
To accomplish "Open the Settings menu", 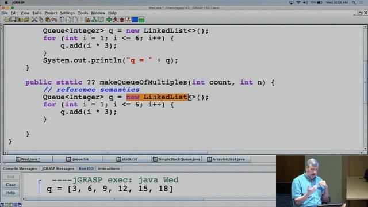I will point(67,13).
